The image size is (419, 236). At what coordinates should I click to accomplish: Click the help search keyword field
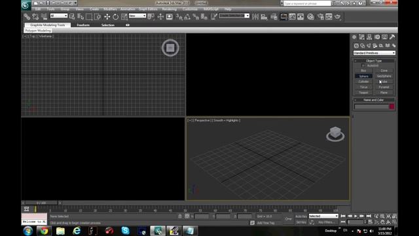click(x=307, y=3)
